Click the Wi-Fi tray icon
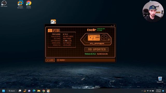The image size is (166, 93). click(x=148, y=91)
